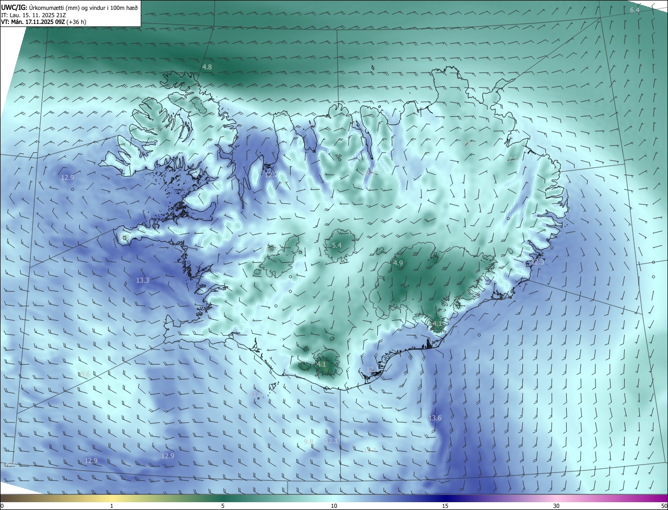Click the 12.3 value on the east coast
Viewport: 668px width, 510px height.
538,262
